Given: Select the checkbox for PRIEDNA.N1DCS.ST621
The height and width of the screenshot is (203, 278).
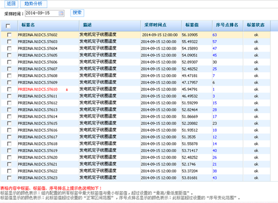Looking at the screenshot, I should pos(9,164).
